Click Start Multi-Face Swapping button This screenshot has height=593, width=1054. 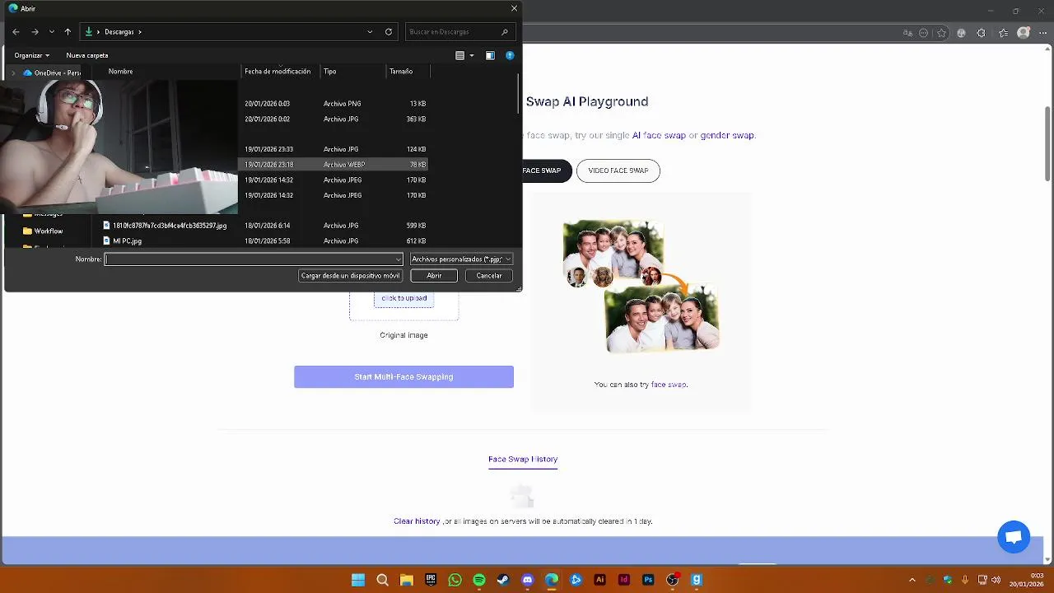coord(403,376)
